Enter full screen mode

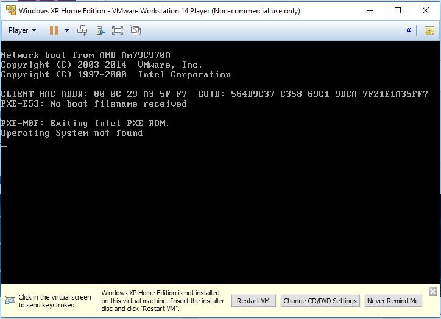[118, 30]
